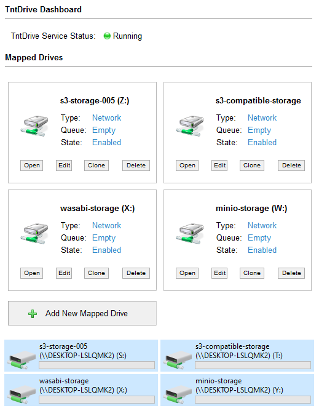Click Empty queue link for minio-storage (W:)
319x411 pixels.
259,238
